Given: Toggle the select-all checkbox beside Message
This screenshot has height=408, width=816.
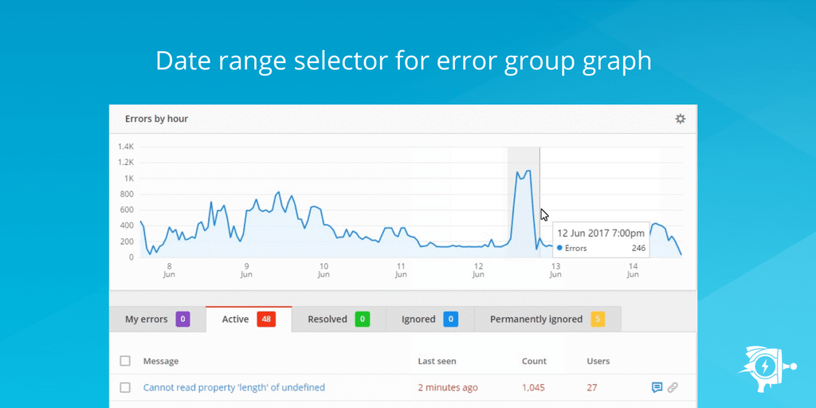Looking at the screenshot, I should (x=125, y=361).
